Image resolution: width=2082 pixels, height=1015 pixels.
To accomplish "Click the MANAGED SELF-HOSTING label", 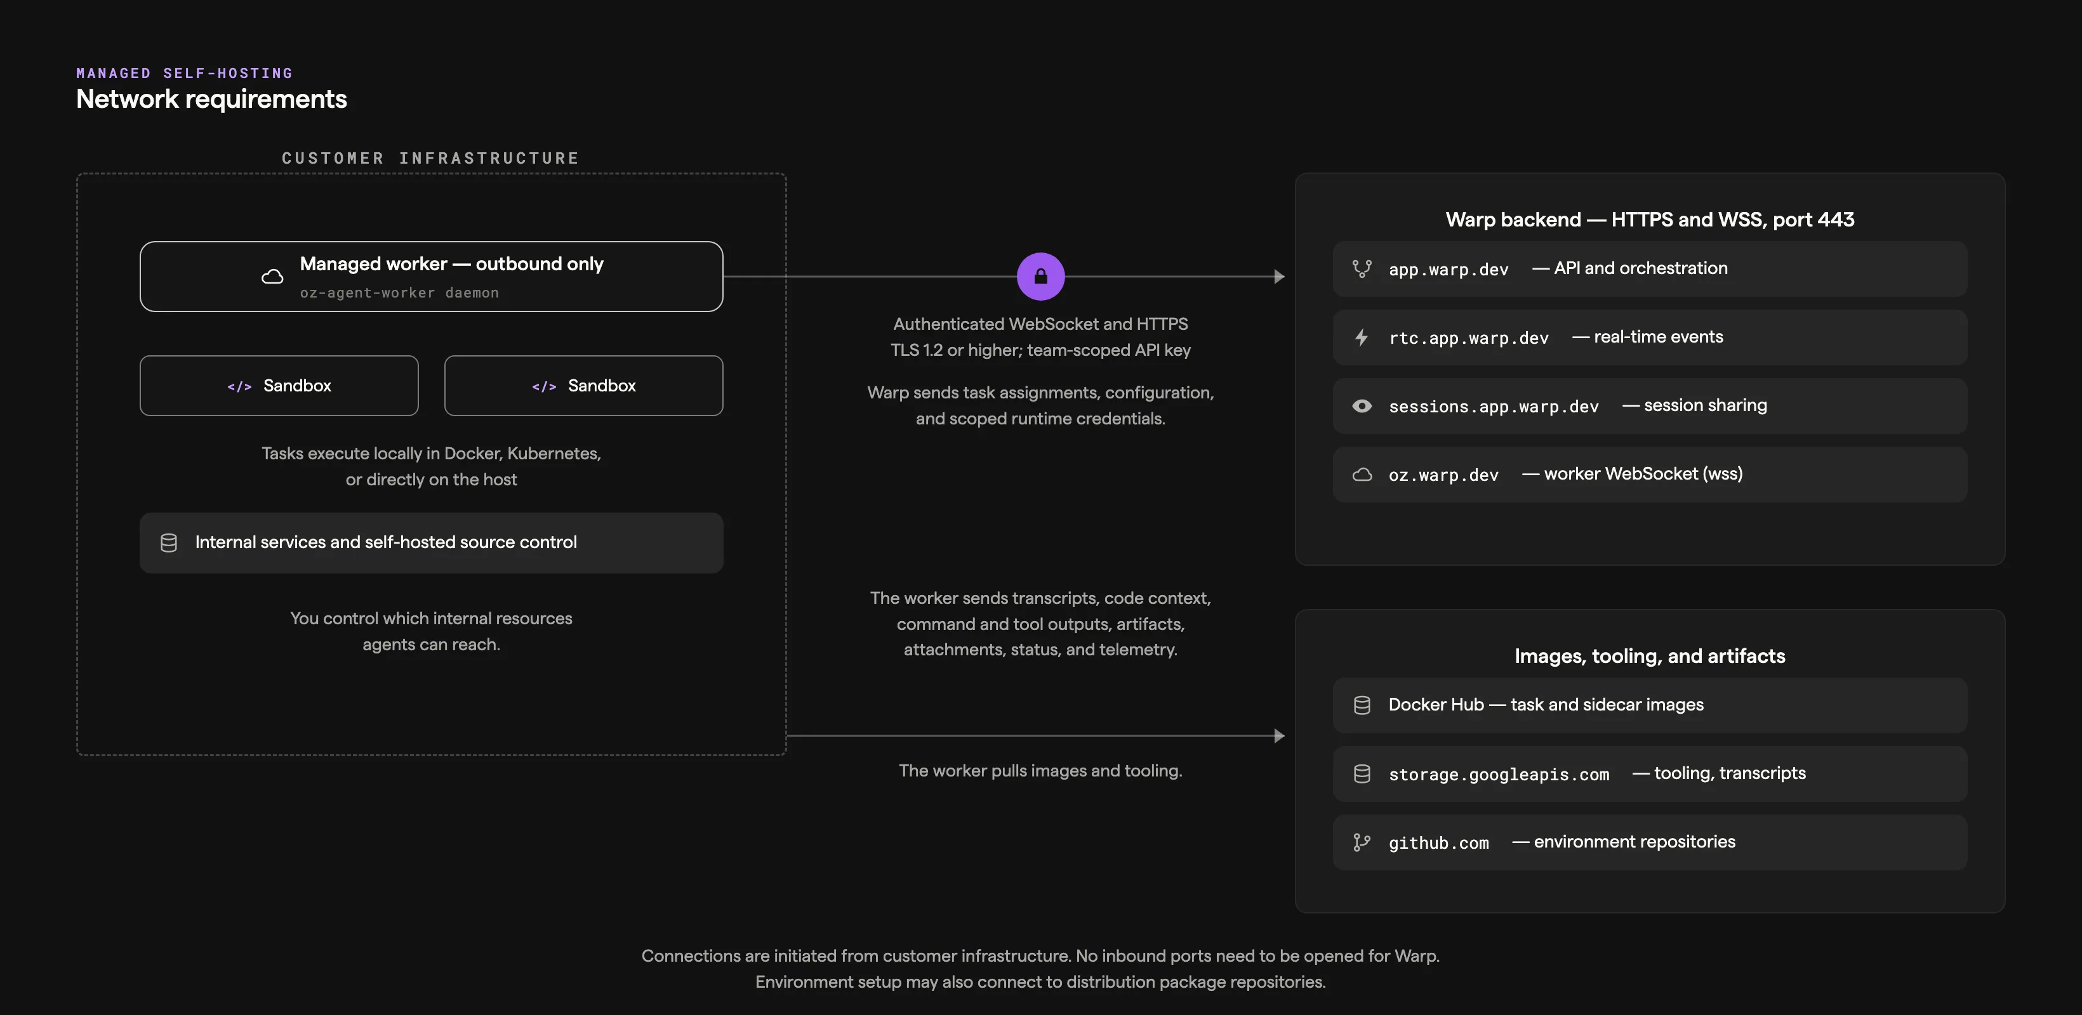I will 184,74.
